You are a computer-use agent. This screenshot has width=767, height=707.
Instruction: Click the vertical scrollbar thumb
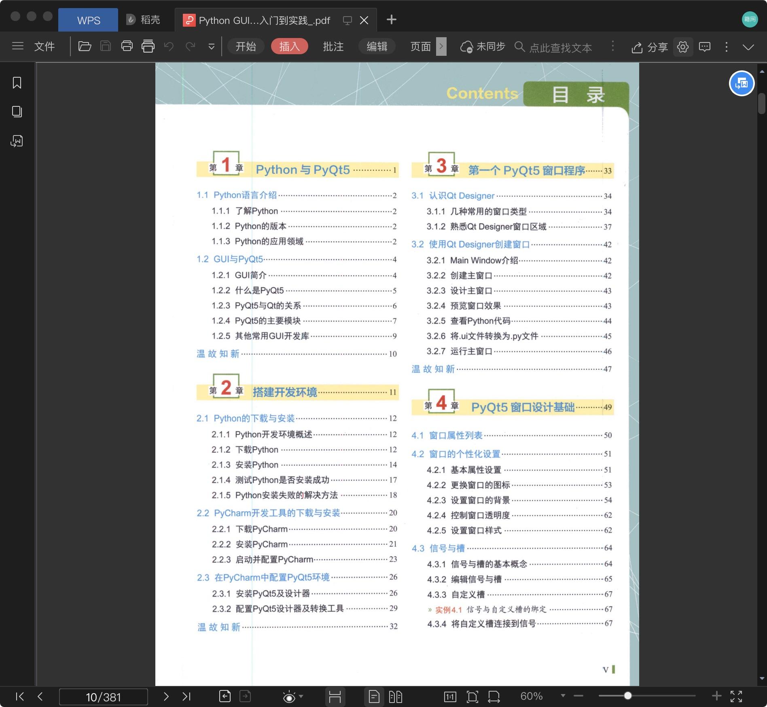click(762, 104)
